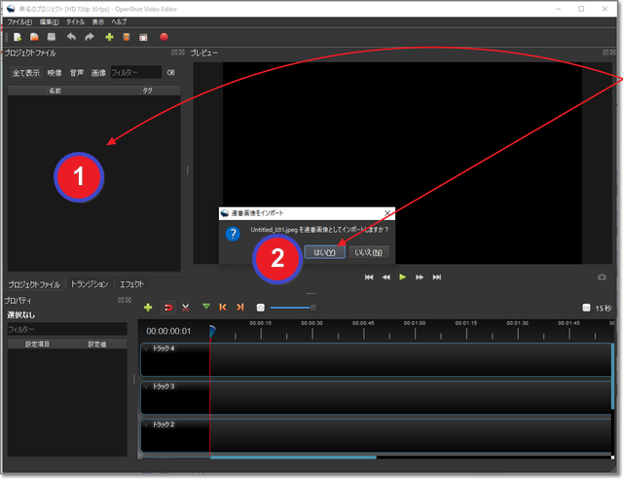The width and height of the screenshot is (623, 479).
Task: Select the 映像 video filter button
Action: [x=55, y=72]
